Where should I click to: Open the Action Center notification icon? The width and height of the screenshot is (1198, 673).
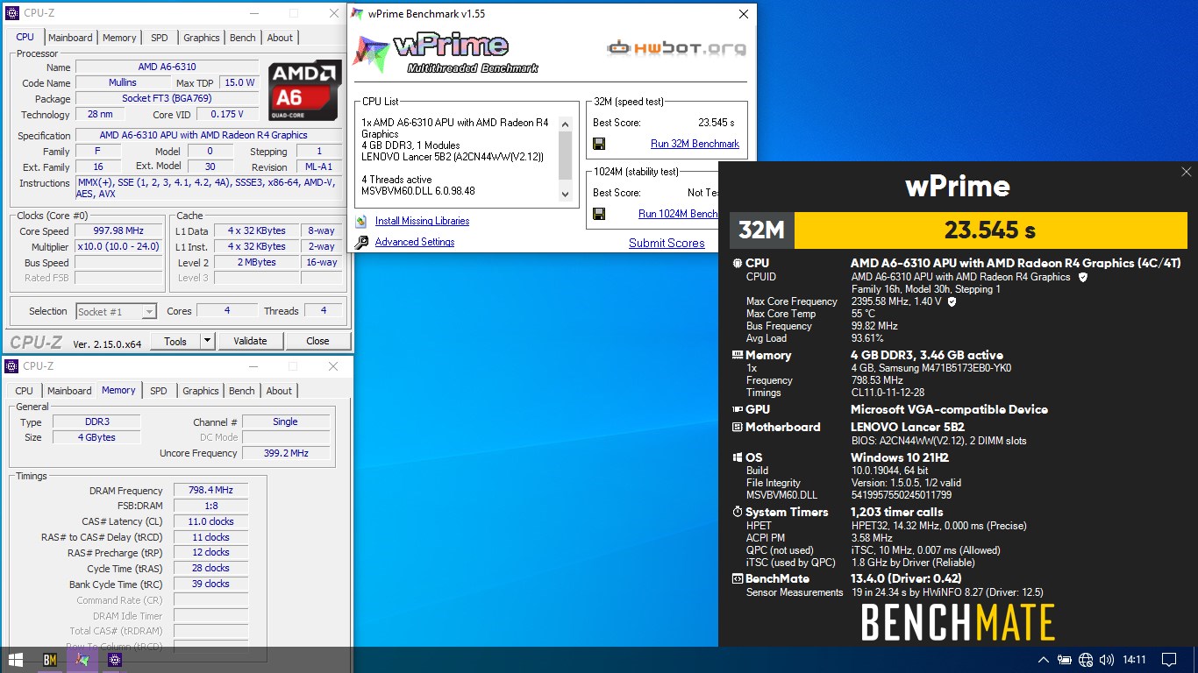(1169, 660)
